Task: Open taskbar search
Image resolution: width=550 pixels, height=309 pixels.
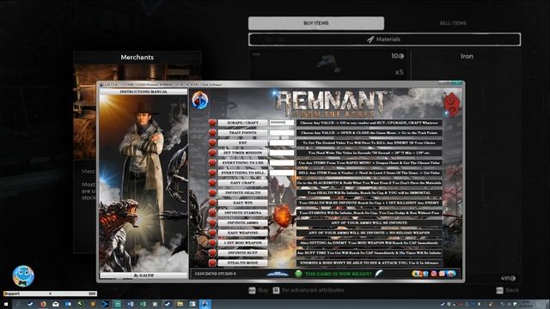Action: (x=18, y=304)
